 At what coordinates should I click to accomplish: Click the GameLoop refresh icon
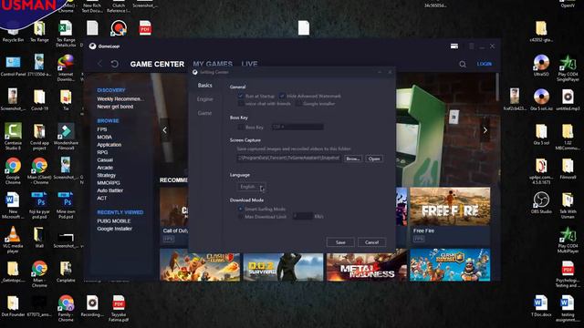(x=115, y=64)
